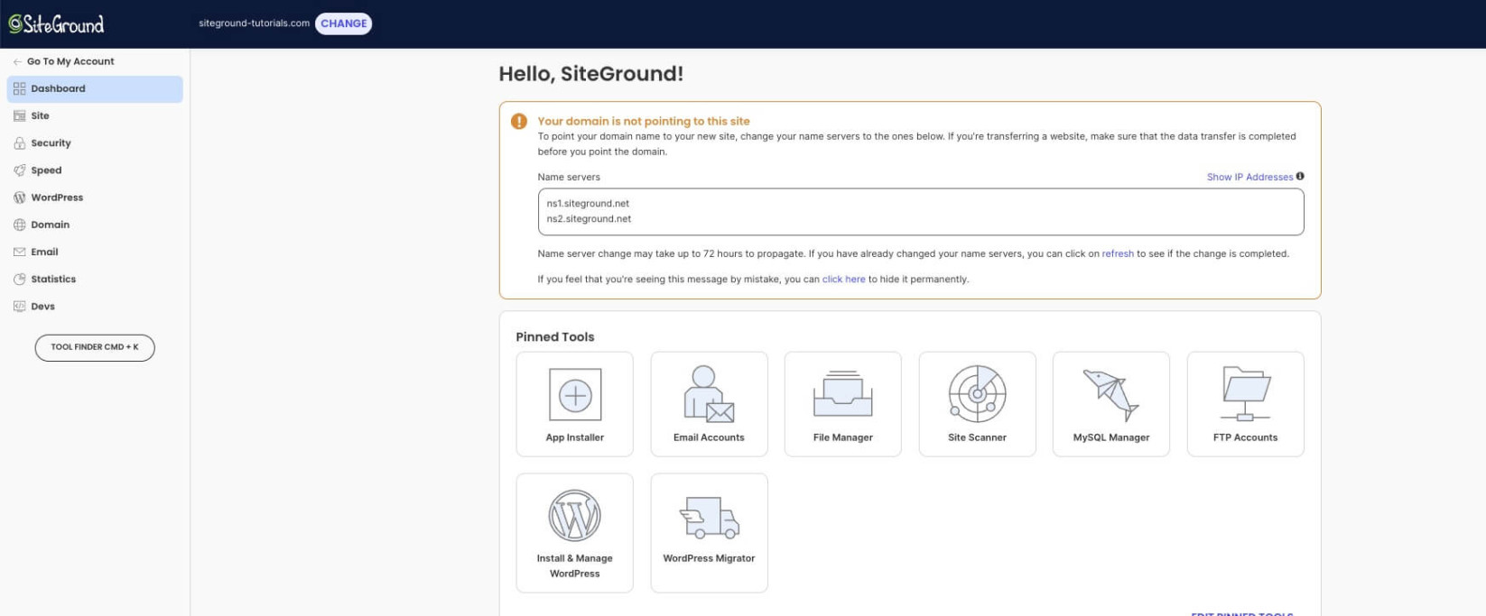The width and height of the screenshot is (1486, 616).
Task: Click the Security padlock icon
Action: [x=20, y=143]
